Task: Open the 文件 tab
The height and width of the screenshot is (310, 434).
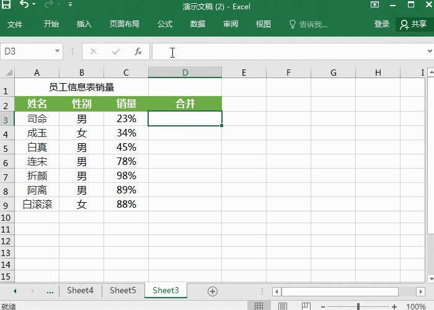Action: click(15, 24)
